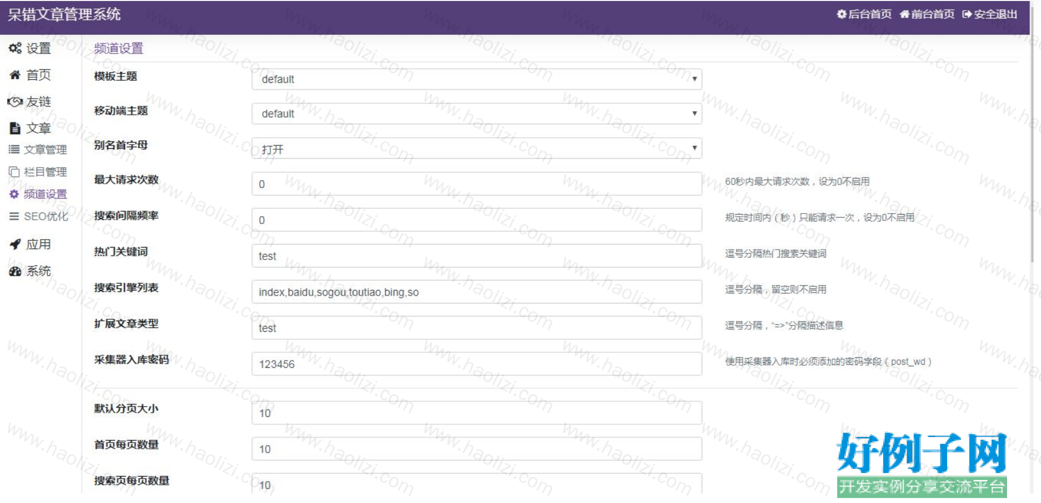The height and width of the screenshot is (503, 1041).
Task: Click the bars icon beside SEO优化
Action: [14, 216]
